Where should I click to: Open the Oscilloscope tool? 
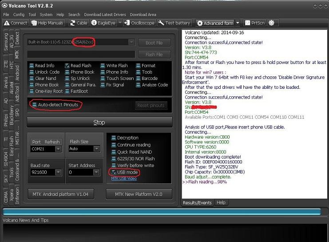[139, 23]
